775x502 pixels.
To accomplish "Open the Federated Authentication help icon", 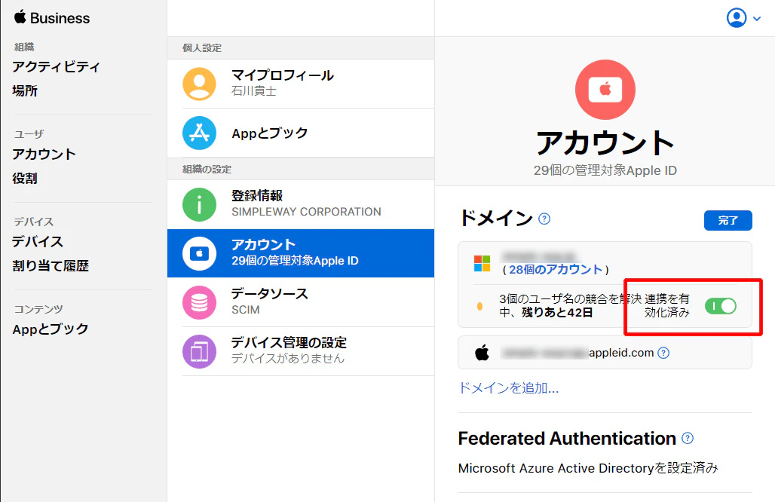I will point(688,438).
